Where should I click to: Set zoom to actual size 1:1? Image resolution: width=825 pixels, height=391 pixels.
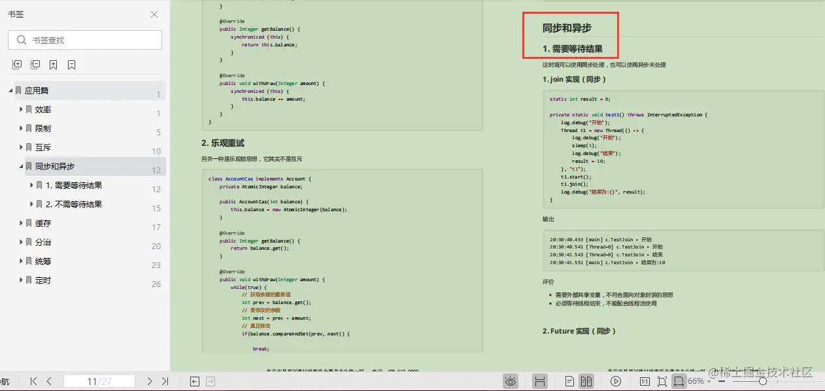coord(644,381)
